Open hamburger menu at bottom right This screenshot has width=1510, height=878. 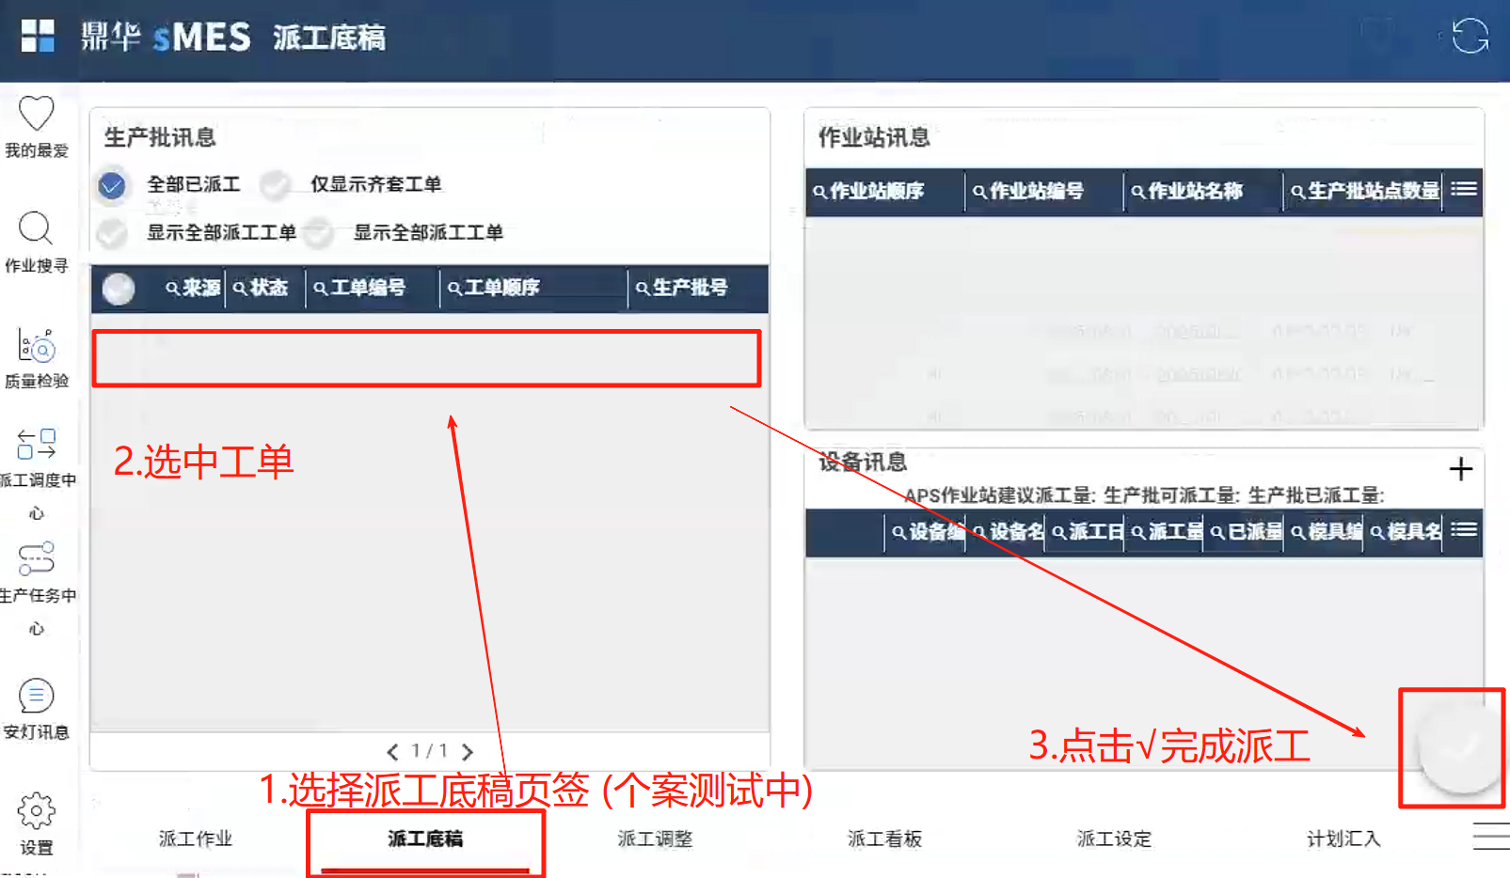pos(1491,836)
